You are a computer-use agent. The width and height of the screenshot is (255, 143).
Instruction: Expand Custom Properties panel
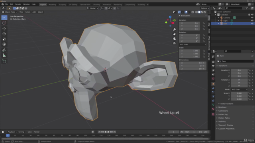[x=226, y=129]
